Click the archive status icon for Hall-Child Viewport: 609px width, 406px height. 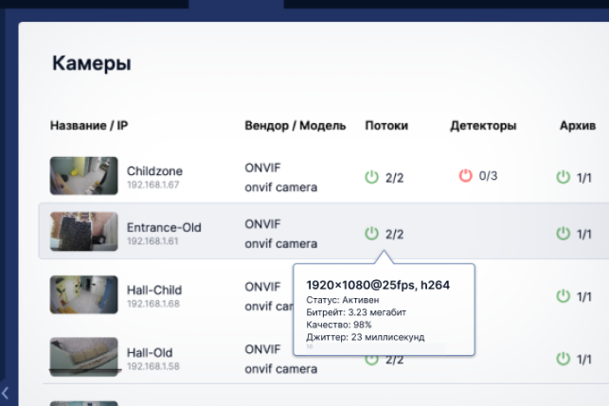pos(564,296)
